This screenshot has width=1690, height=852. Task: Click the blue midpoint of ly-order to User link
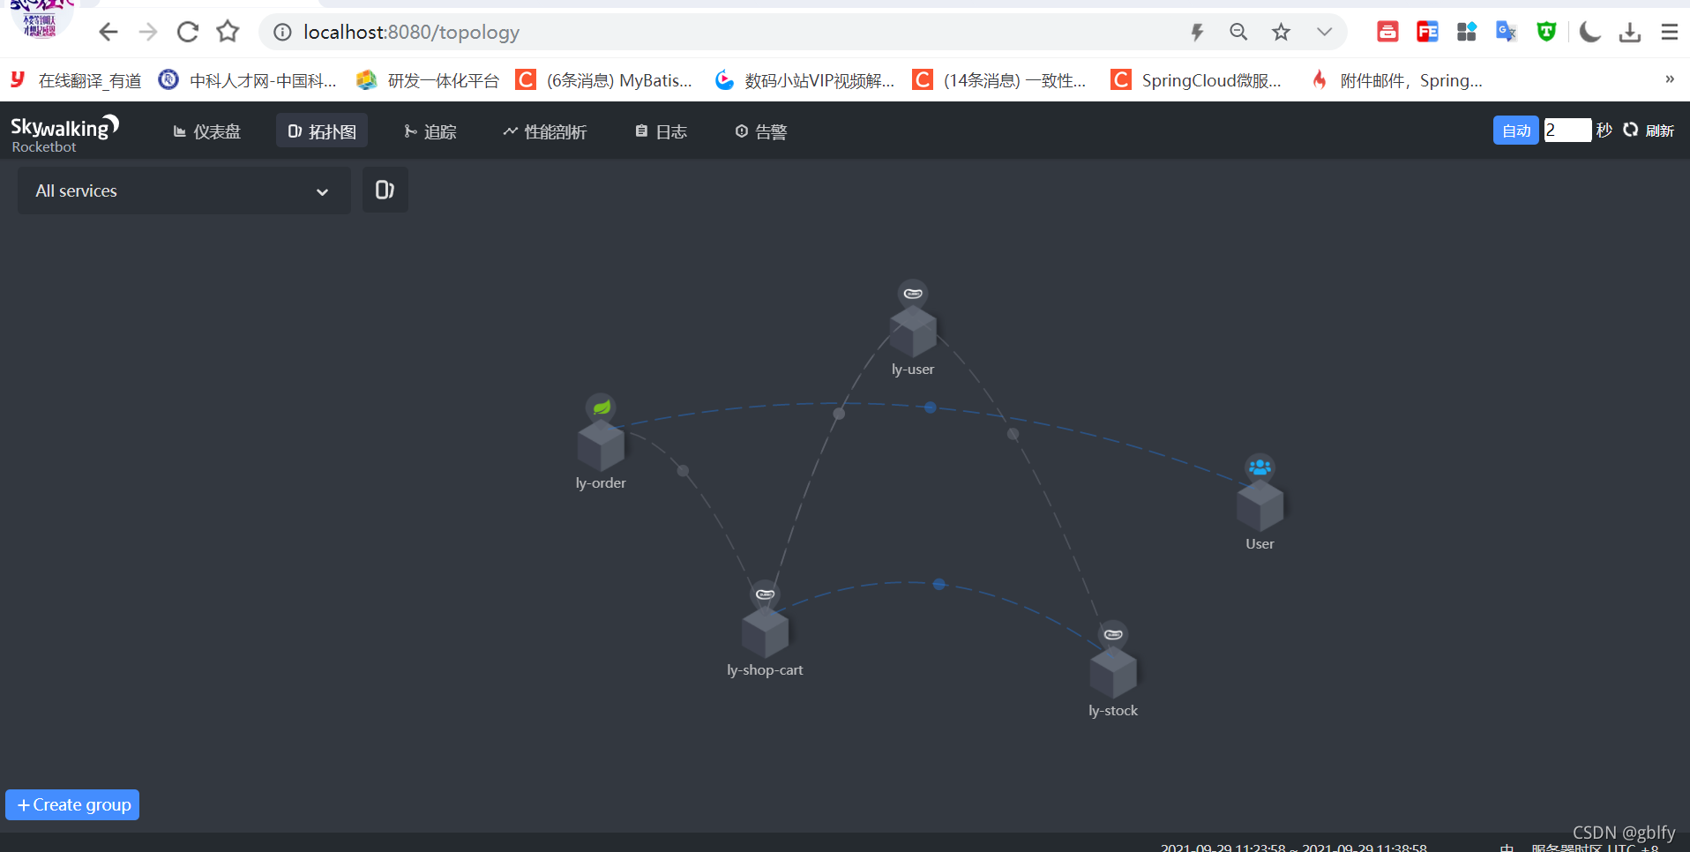point(931,407)
